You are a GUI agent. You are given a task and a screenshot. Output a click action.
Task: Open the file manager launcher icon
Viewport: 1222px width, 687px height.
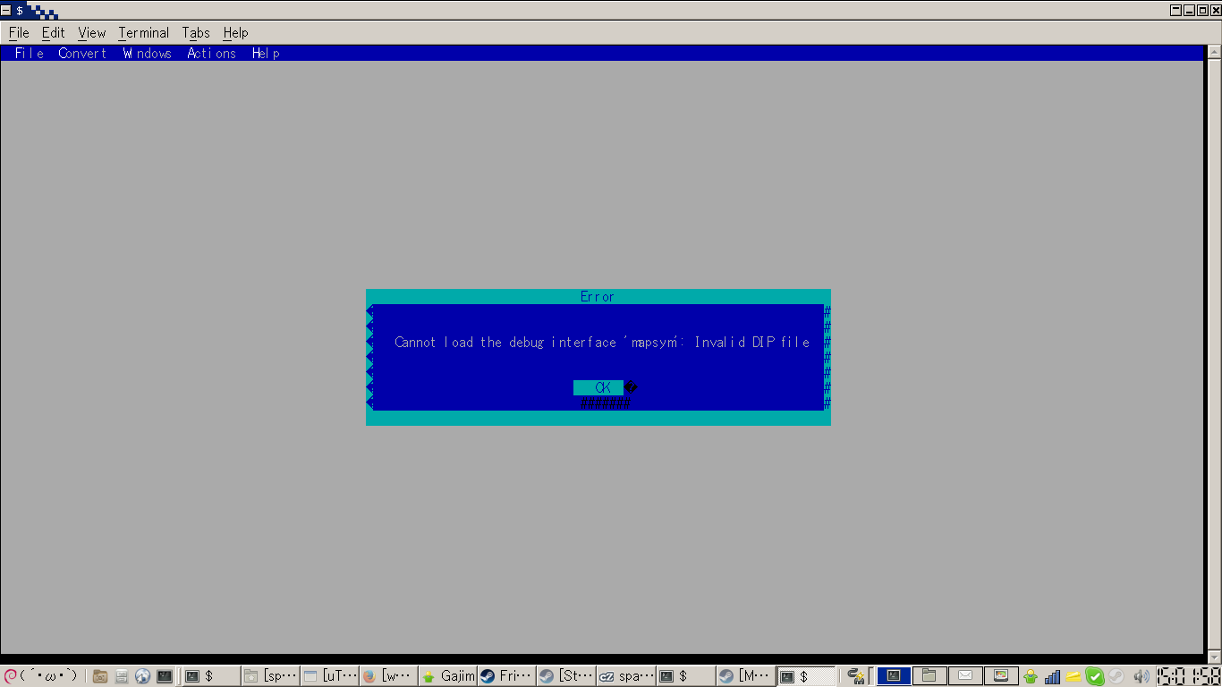pos(100,676)
